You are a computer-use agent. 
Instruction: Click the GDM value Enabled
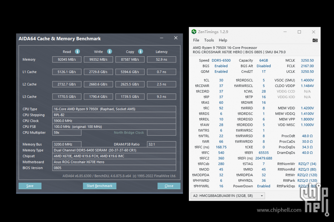point(221,71)
